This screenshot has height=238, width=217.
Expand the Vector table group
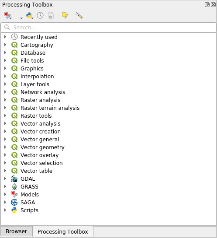tap(5, 171)
